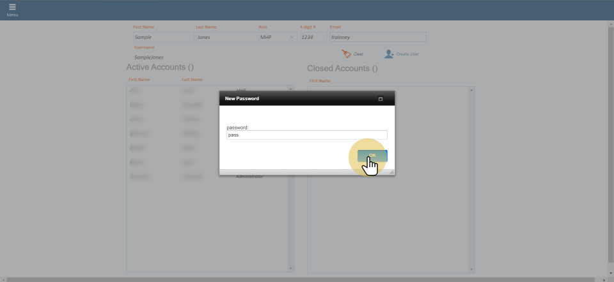Sort Active Accounts by First Name header
Image resolution: width=614 pixels, height=282 pixels.
click(139, 80)
